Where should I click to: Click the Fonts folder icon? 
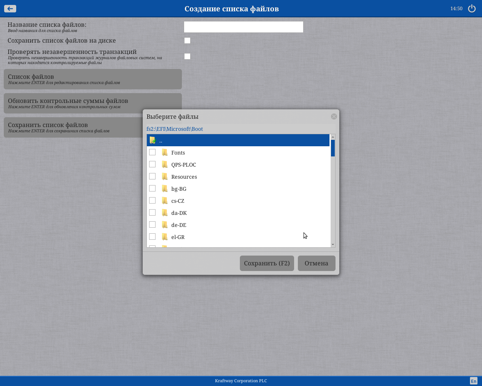[x=165, y=152]
